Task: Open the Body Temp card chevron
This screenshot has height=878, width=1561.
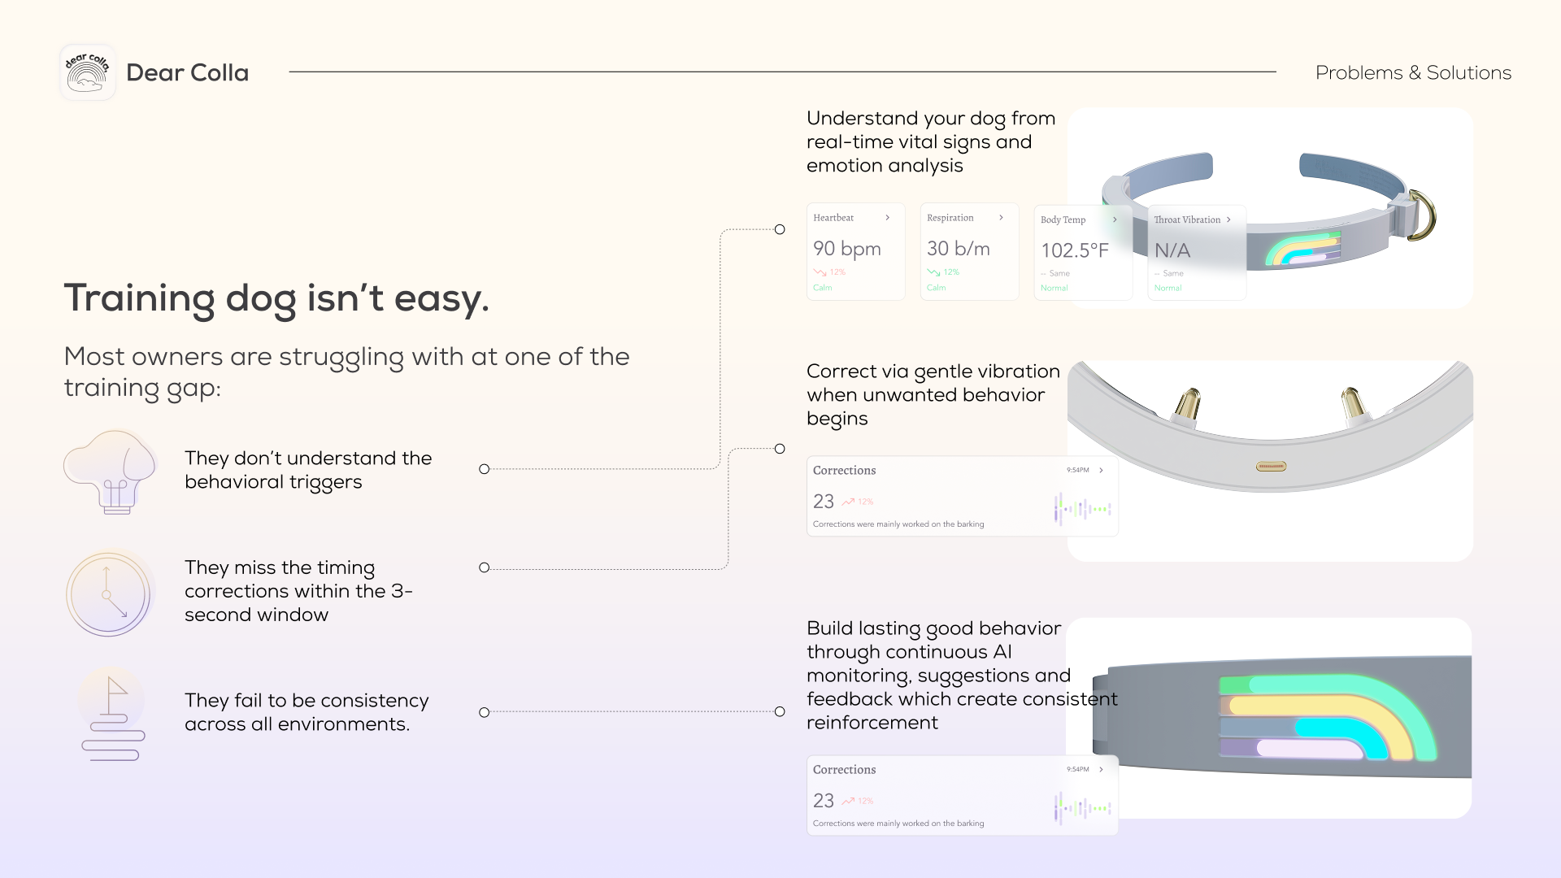Action: (x=1115, y=219)
